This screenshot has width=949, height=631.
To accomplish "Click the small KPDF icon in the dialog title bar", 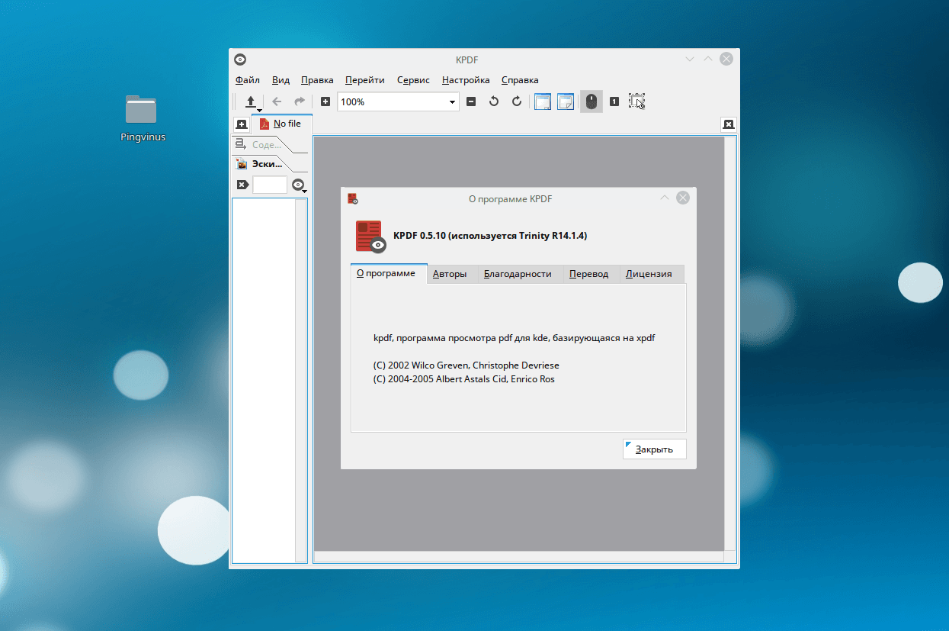I will pos(352,198).
